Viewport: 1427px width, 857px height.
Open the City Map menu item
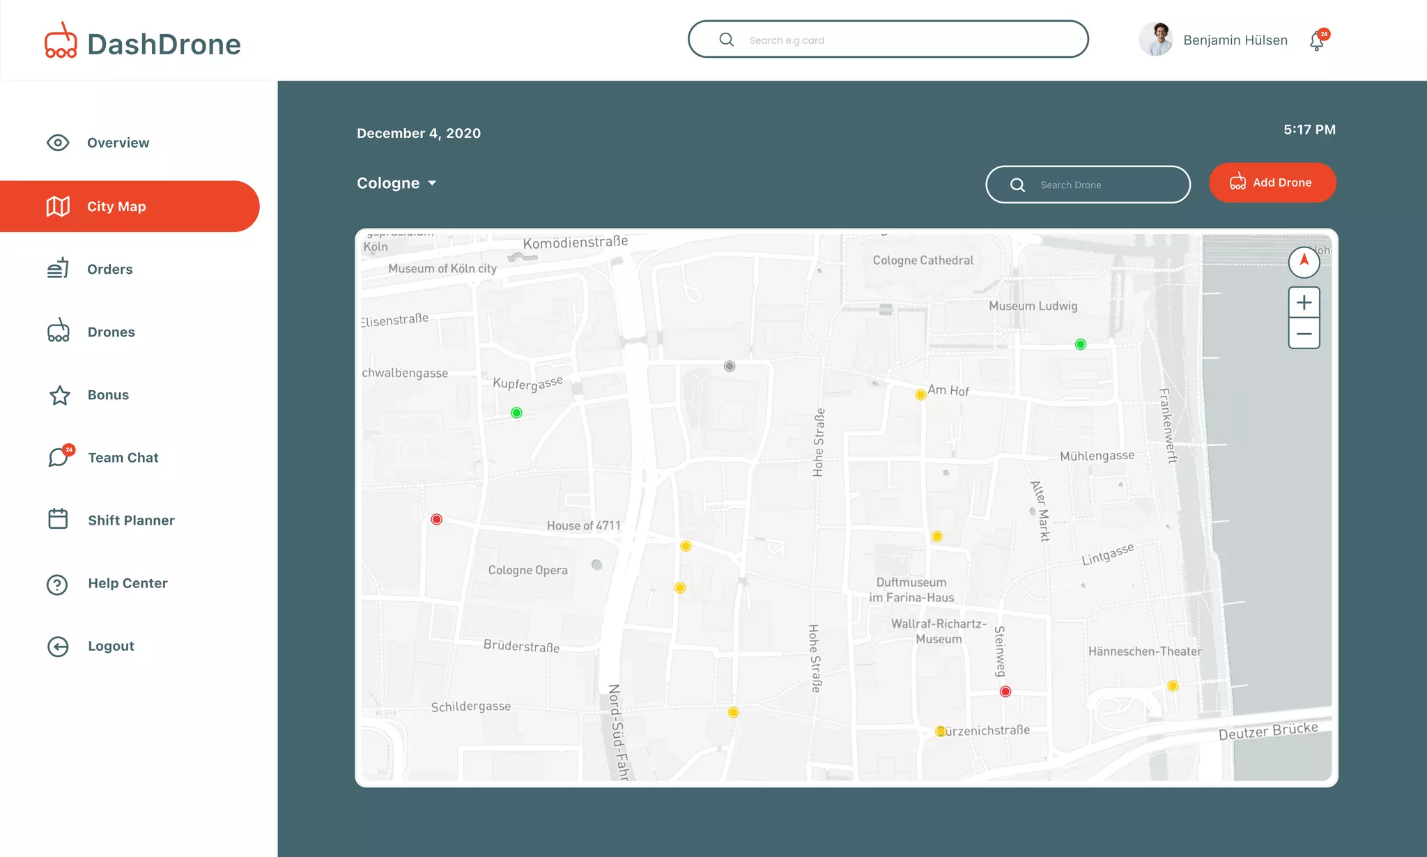click(x=130, y=206)
